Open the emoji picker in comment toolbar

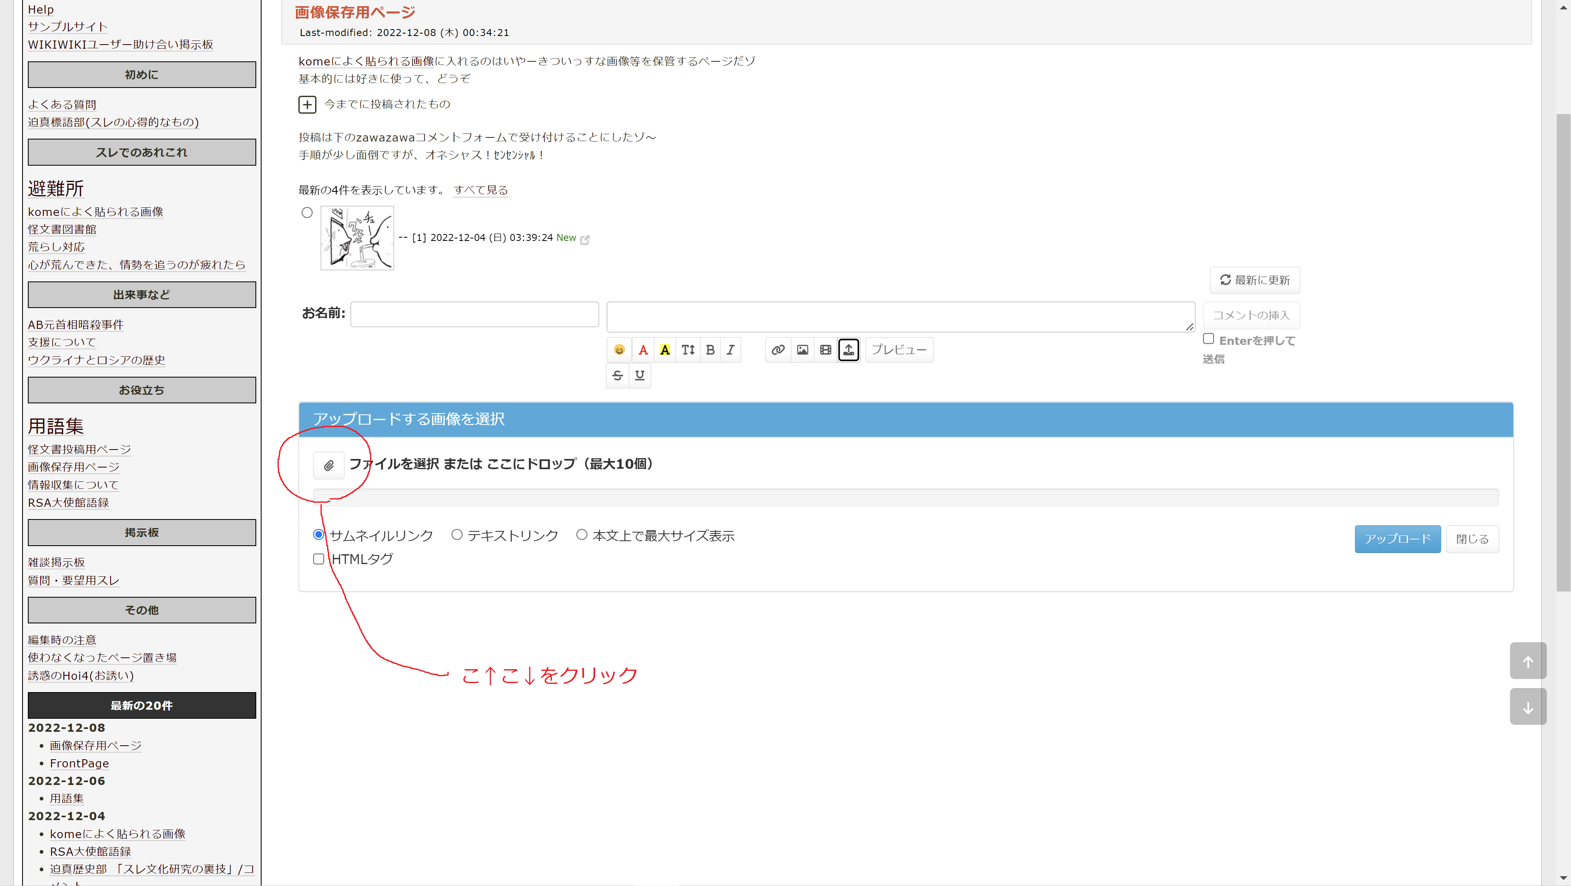click(619, 350)
